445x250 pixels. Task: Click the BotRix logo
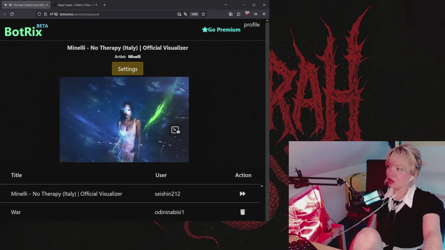coord(26,31)
